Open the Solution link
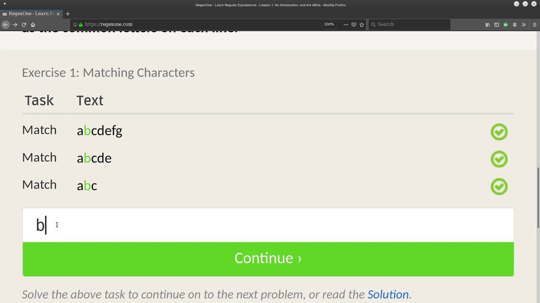This screenshot has width=540, height=303. [388, 294]
